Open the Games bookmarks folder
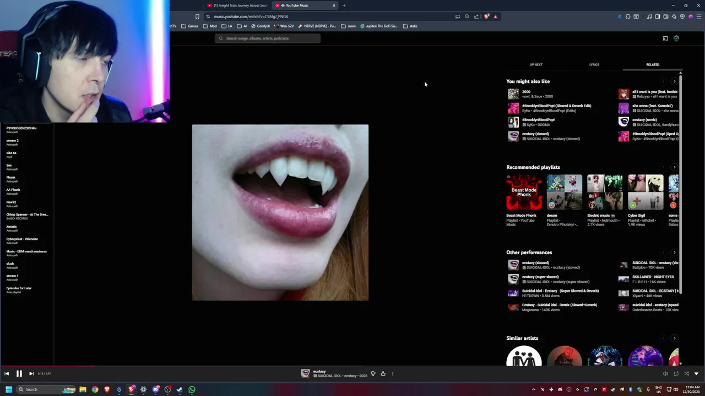The width and height of the screenshot is (705, 396). (x=189, y=26)
